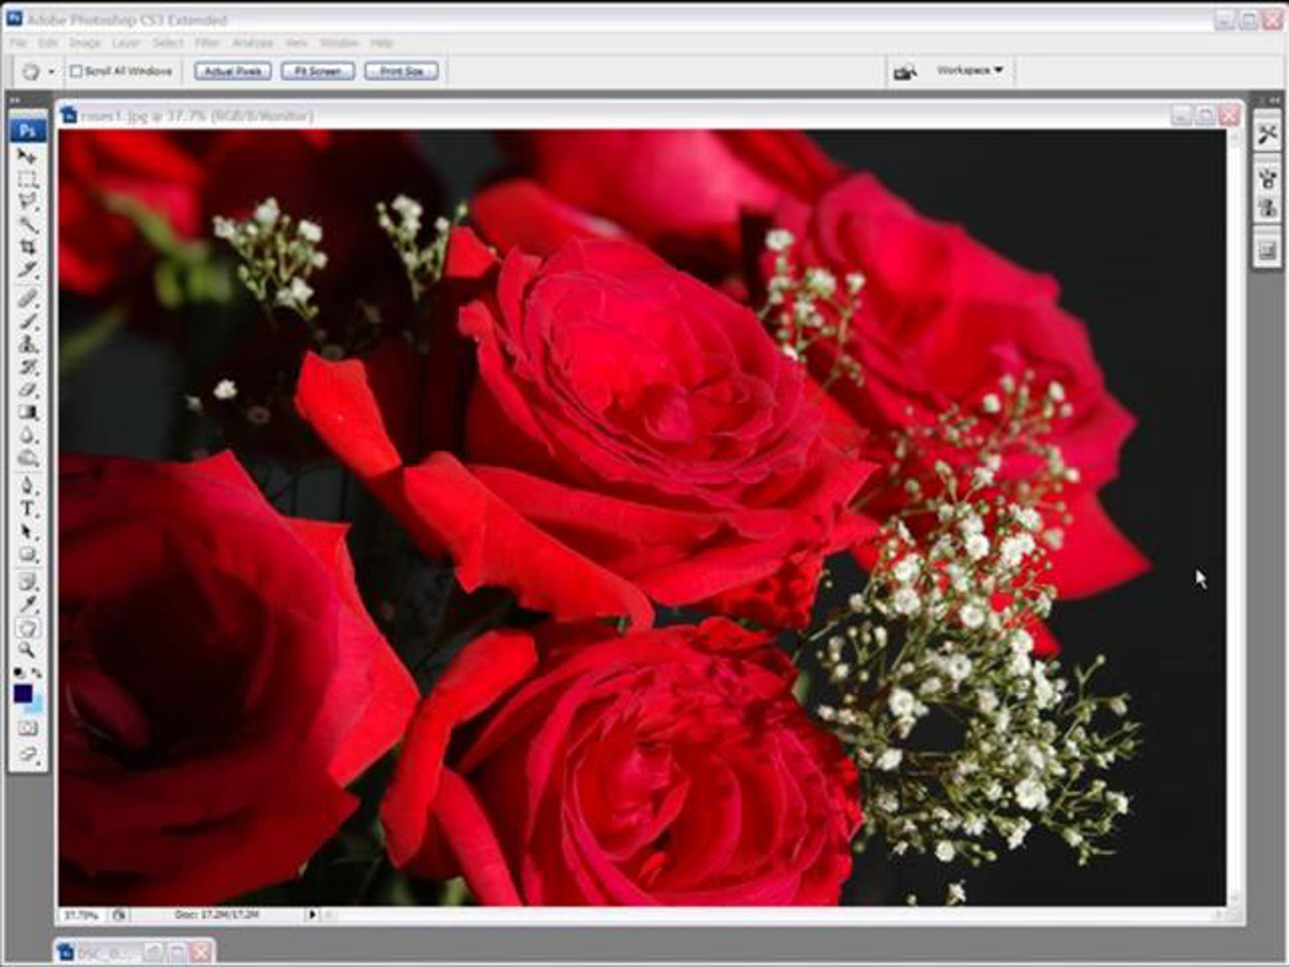Select the Pen tool
Image resolution: width=1289 pixels, height=967 pixels.
(27, 485)
